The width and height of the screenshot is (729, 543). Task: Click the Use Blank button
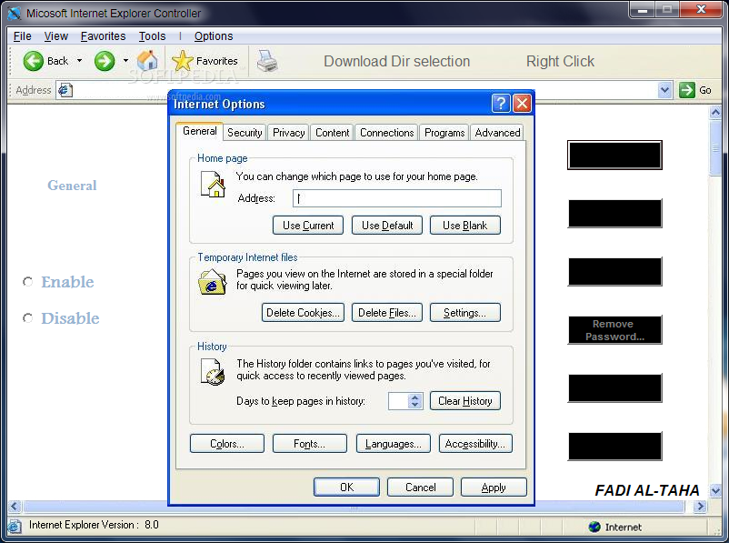(464, 226)
